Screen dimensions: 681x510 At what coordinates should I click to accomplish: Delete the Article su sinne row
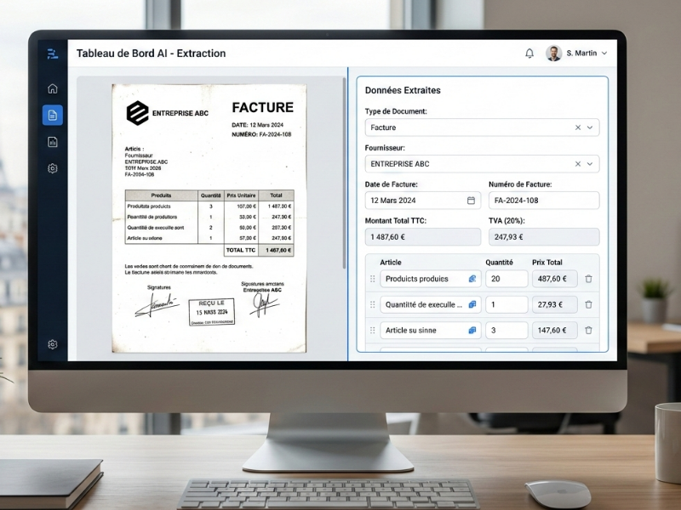coord(588,330)
